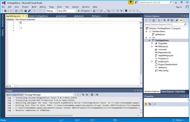Viewport: 190px width, 122px height.
Task: Click the browser refresh icon in toolbar
Action: tap(94, 11)
